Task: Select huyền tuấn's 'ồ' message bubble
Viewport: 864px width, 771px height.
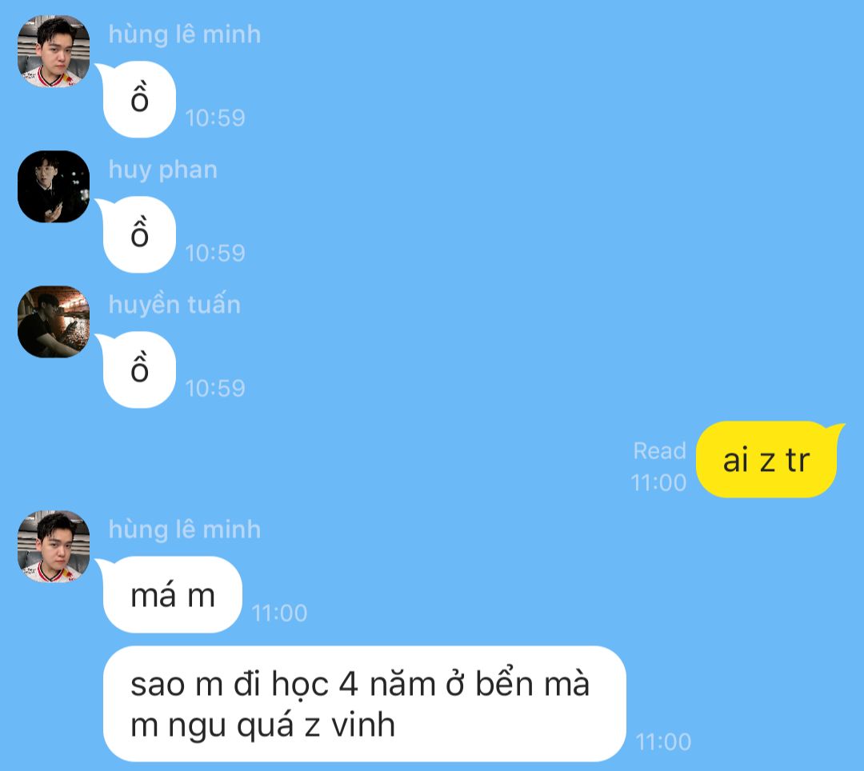Action: 139,370
